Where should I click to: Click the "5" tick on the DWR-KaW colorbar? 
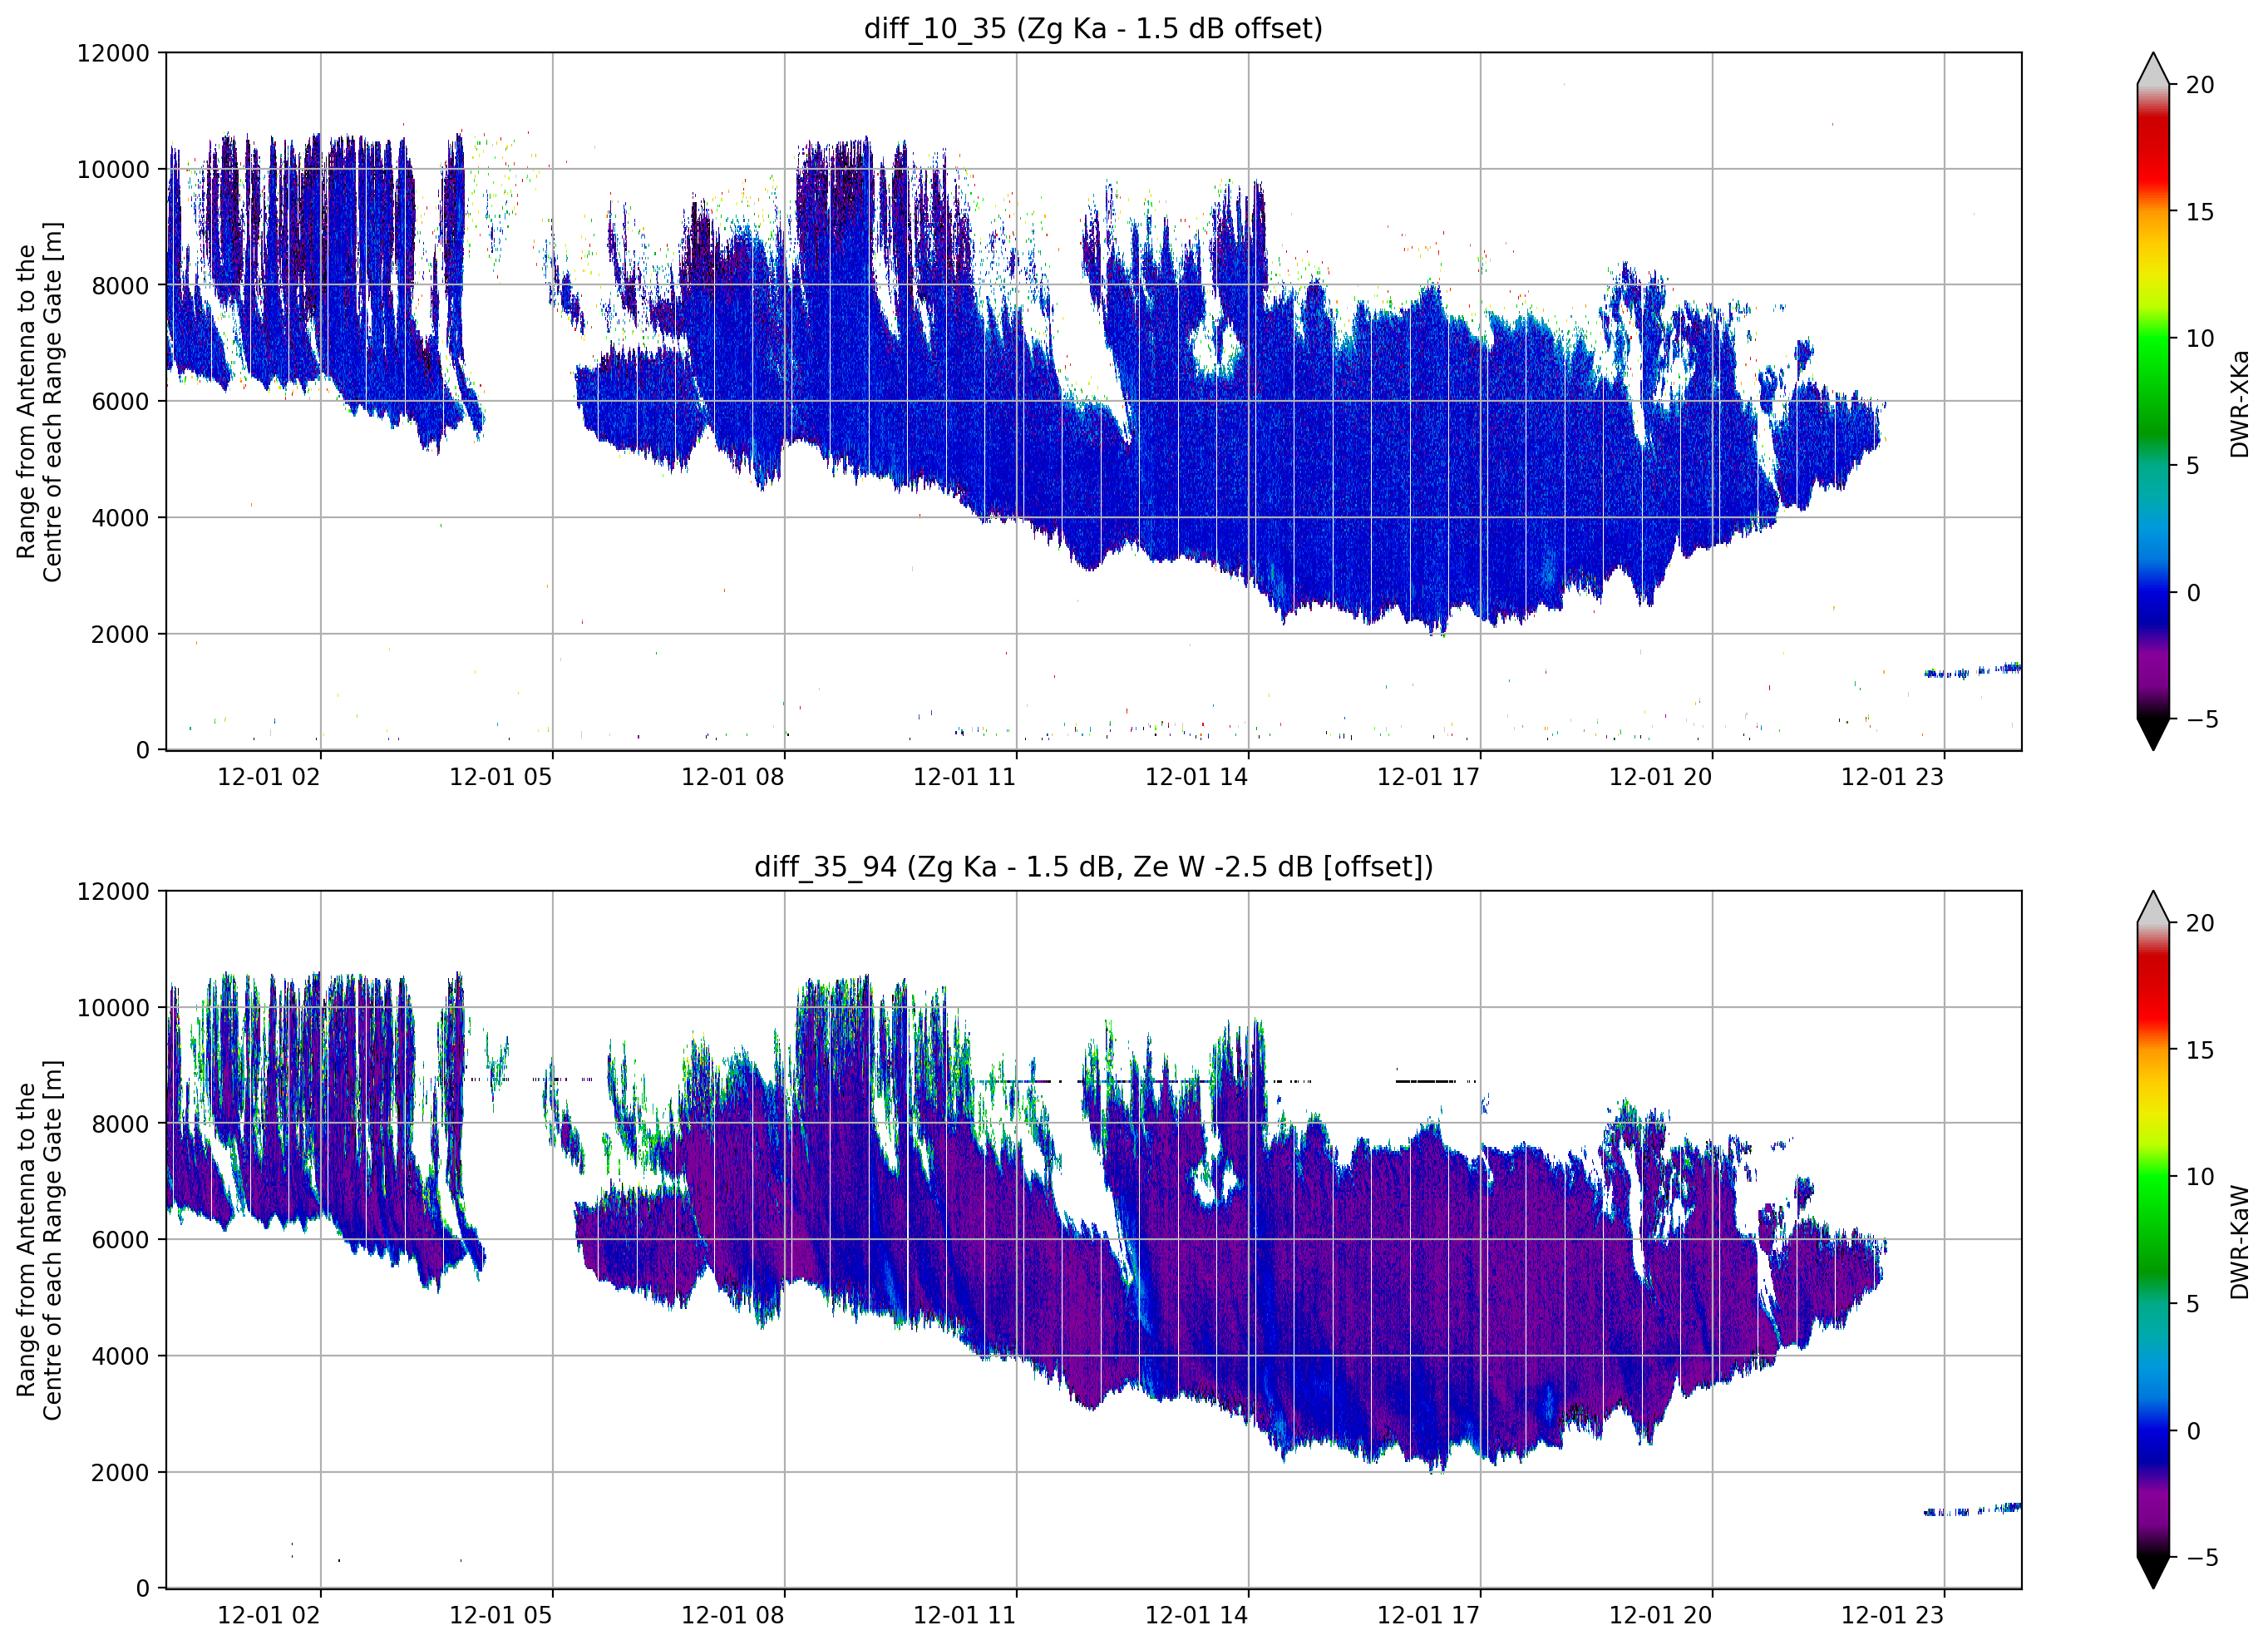pos(2193,1304)
